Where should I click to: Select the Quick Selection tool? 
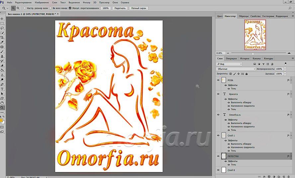tap(2, 33)
